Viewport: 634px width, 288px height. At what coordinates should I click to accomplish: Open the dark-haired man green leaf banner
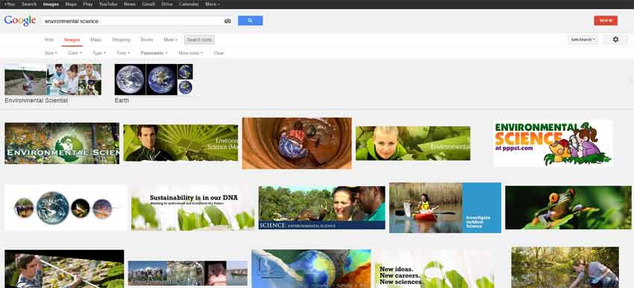pos(181,143)
